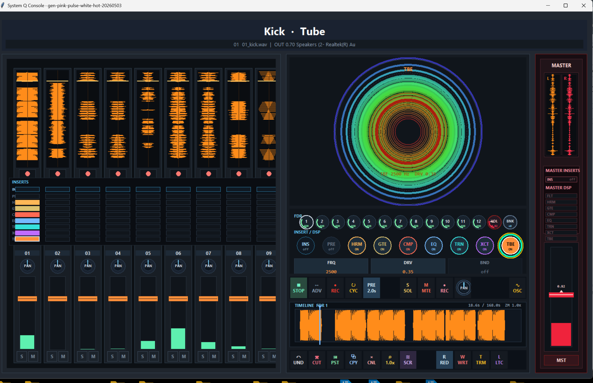Arm the transport REC button next to ADV
This screenshot has width=593, height=383.
(x=335, y=288)
